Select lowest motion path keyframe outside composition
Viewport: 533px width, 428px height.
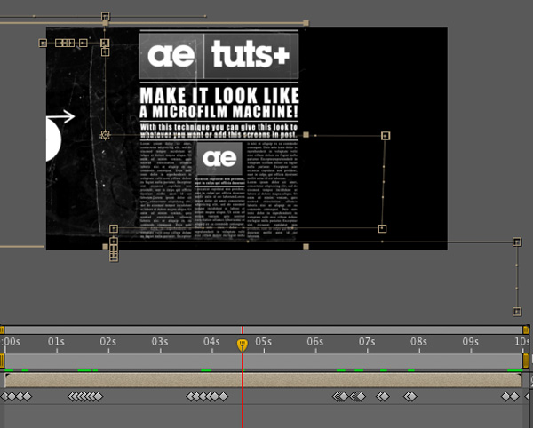(517, 312)
